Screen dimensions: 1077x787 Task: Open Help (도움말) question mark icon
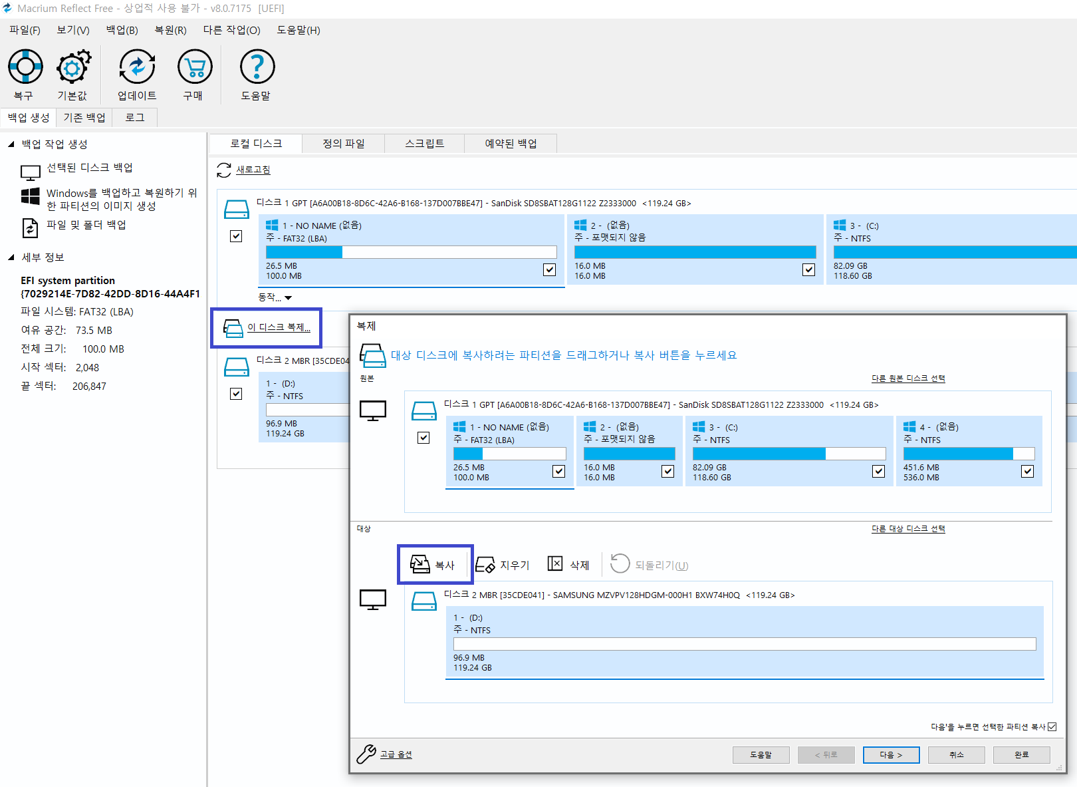pos(257,67)
